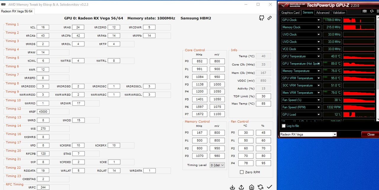This screenshot has width=379, height=190.
Task: Expand the GPU Clock sensor dropdown
Action: (x=319, y=20)
